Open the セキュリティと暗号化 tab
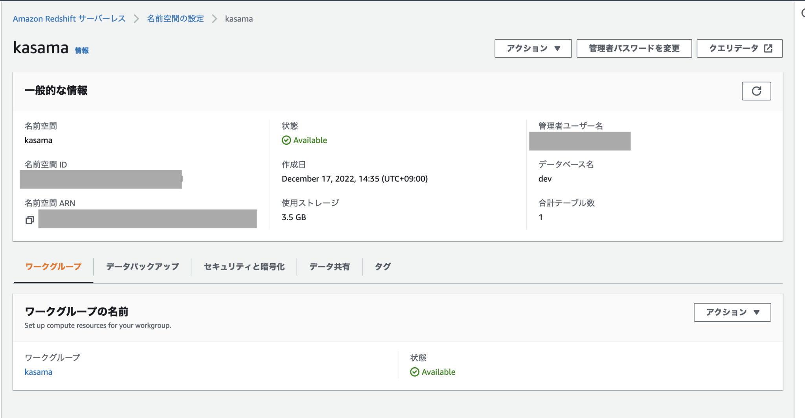The height and width of the screenshot is (418, 805). (244, 266)
